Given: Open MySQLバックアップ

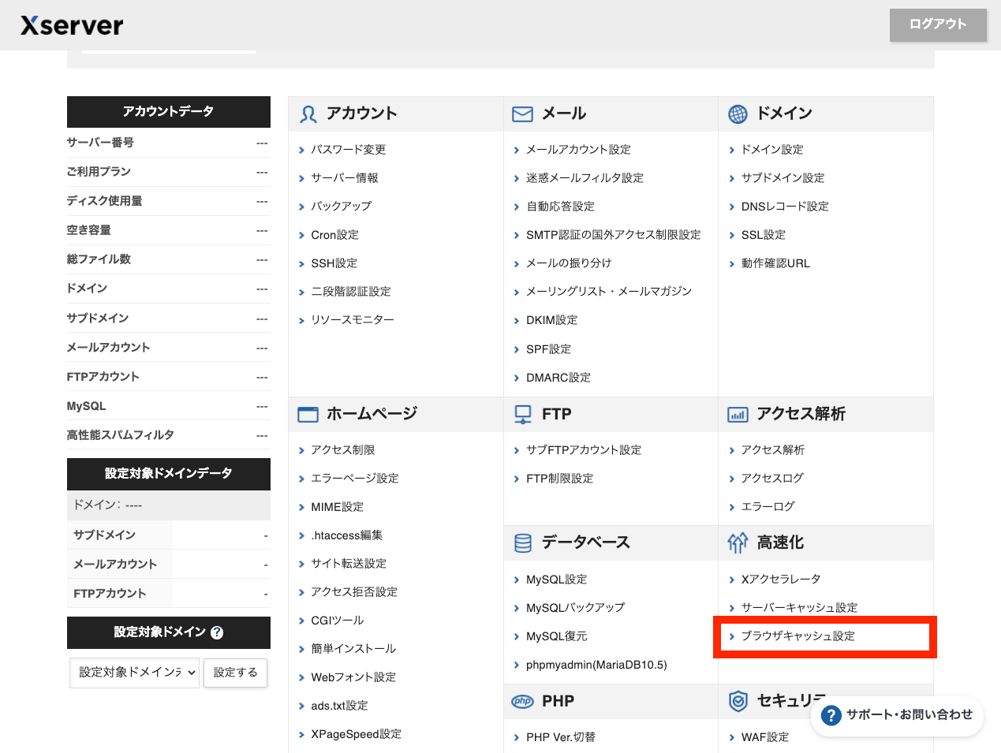Looking at the screenshot, I should point(575,608).
